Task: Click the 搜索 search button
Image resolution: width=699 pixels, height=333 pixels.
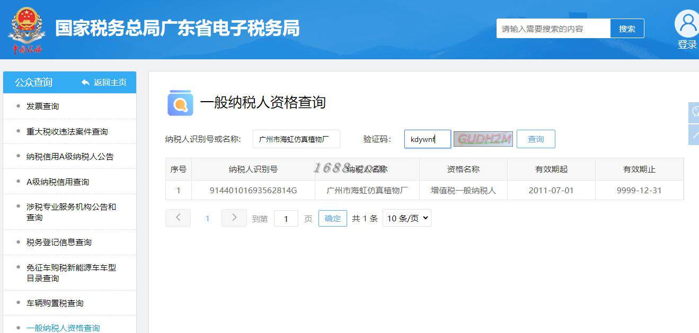Action: pyautogui.click(x=627, y=29)
